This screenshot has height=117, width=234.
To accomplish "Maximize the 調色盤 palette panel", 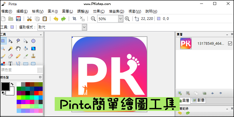I will point(40,77).
